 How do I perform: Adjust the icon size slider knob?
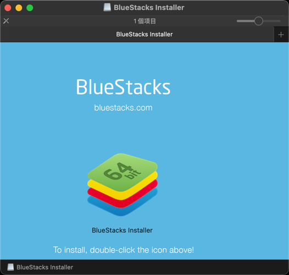coord(258,21)
